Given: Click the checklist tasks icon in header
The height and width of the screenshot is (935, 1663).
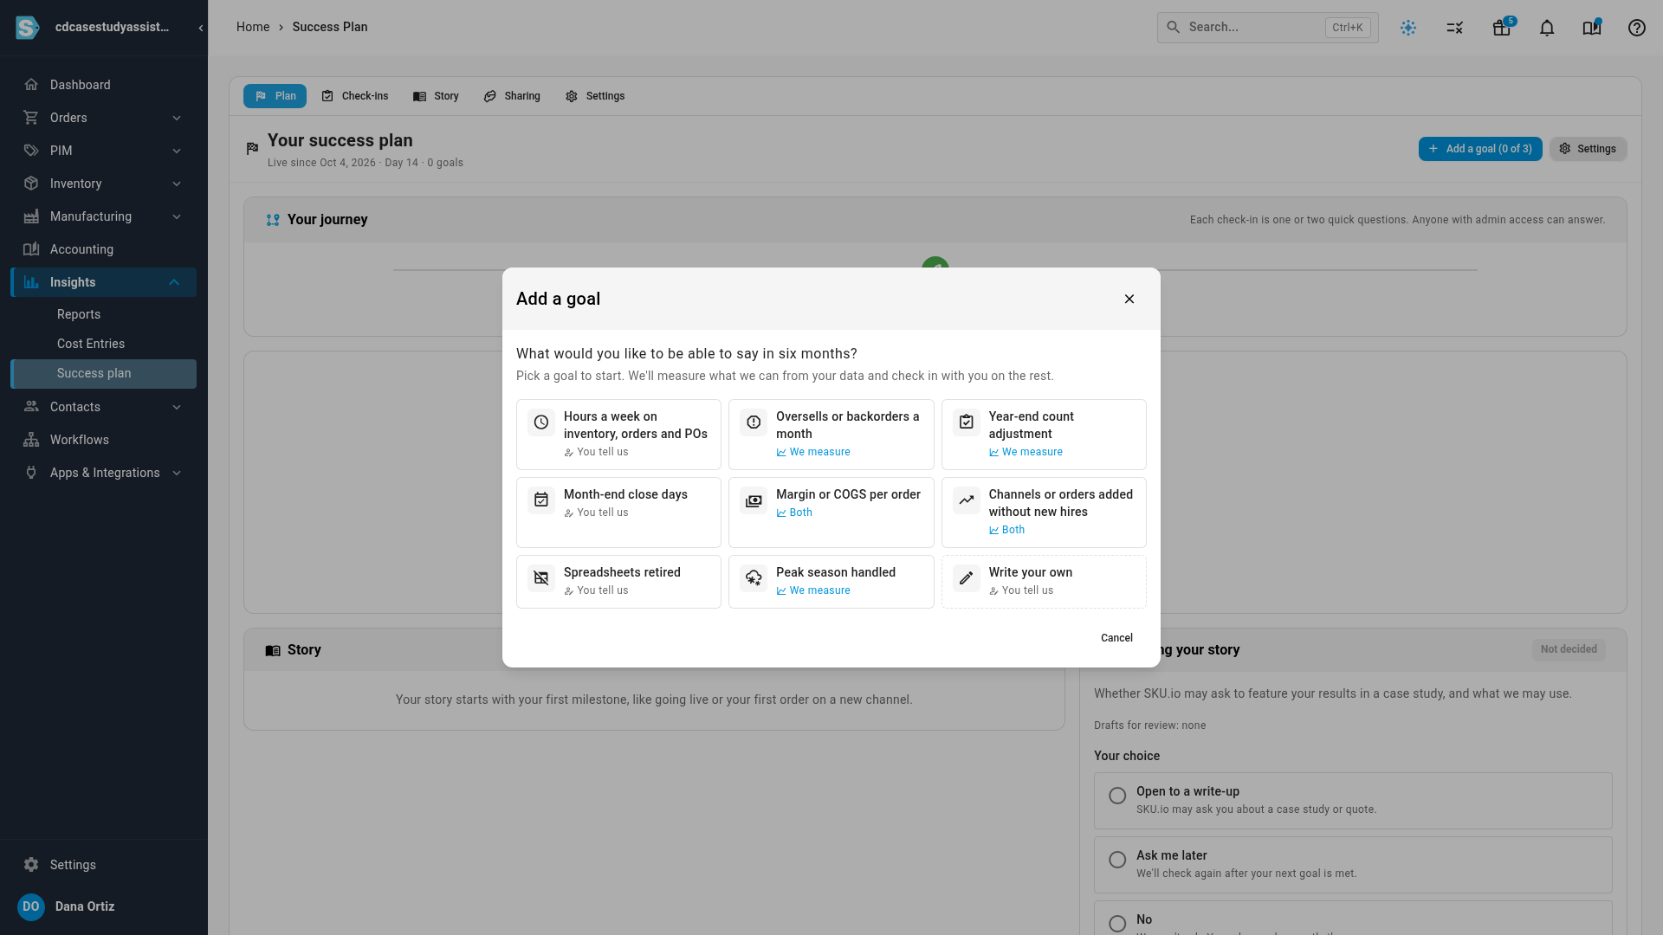Looking at the screenshot, I should click(x=1455, y=28).
